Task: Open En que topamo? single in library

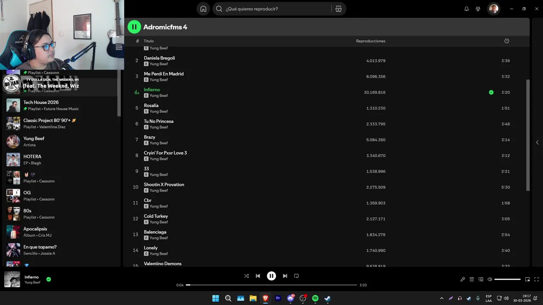Action: [x=62, y=250]
